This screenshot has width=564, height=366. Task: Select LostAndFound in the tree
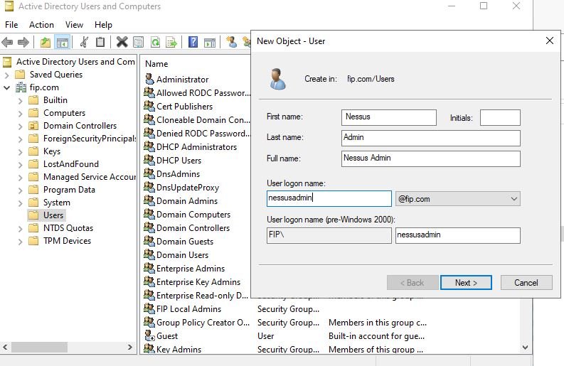71,164
